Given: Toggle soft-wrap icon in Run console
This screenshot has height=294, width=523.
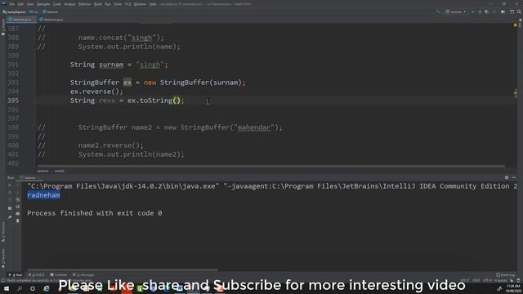Looking at the screenshot, I should point(18,199).
